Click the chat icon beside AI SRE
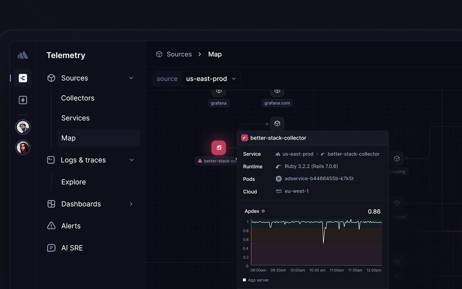Screen dimensions: 462x289 click(x=51, y=248)
